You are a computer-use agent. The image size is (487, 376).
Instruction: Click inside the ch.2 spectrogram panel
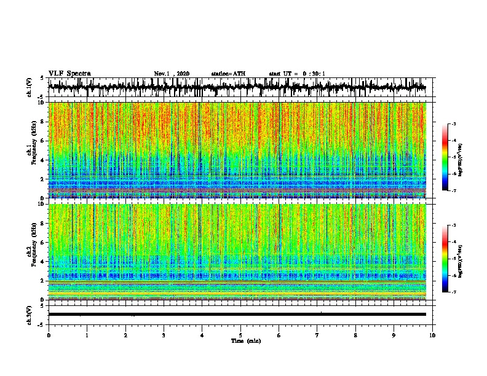pyautogui.click(x=237, y=252)
